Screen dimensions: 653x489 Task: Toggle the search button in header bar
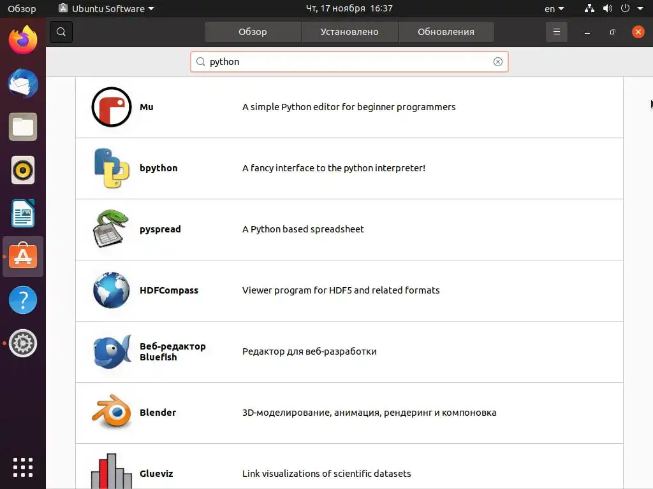tap(61, 32)
